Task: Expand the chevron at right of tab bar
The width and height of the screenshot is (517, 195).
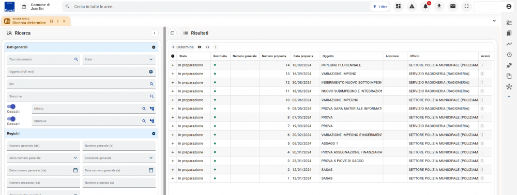Action: tap(494, 21)
